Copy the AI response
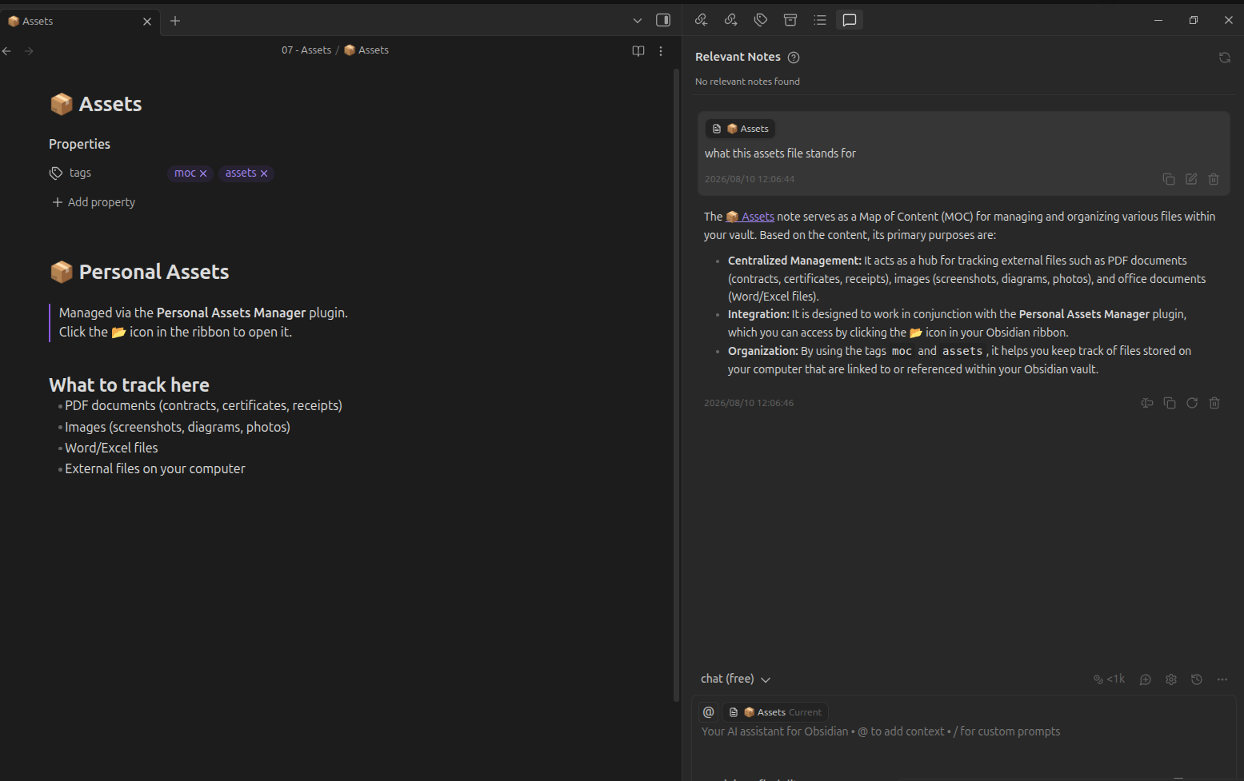This screenshot has height=781, width=1244. click(x=1170, y=403)
